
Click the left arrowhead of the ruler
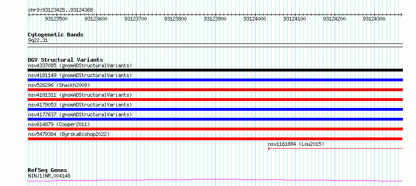(x=29, y=14)
